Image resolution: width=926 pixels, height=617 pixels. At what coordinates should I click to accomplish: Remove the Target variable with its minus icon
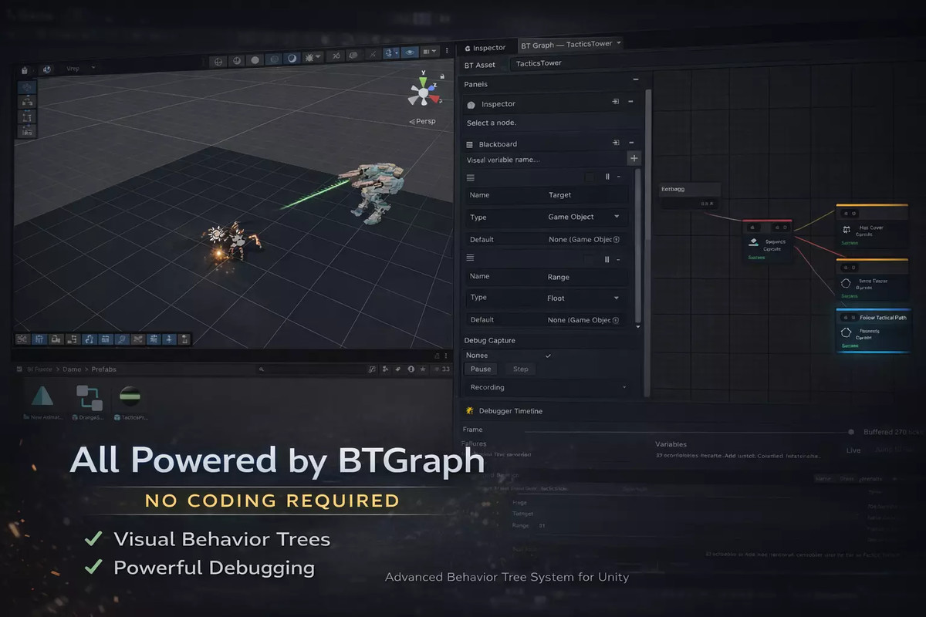(619, 177)
